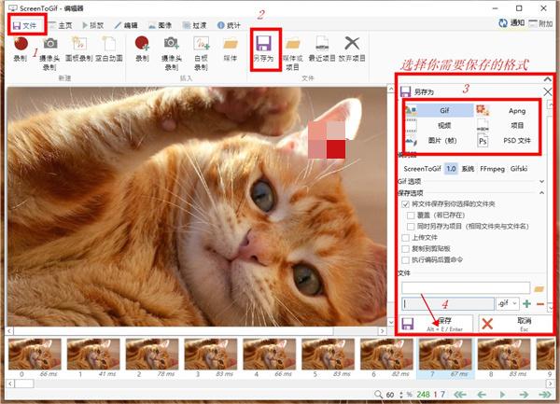Select the Gifski encoder
Viewport: 560px width, 404px height.
tap(519, 169)
